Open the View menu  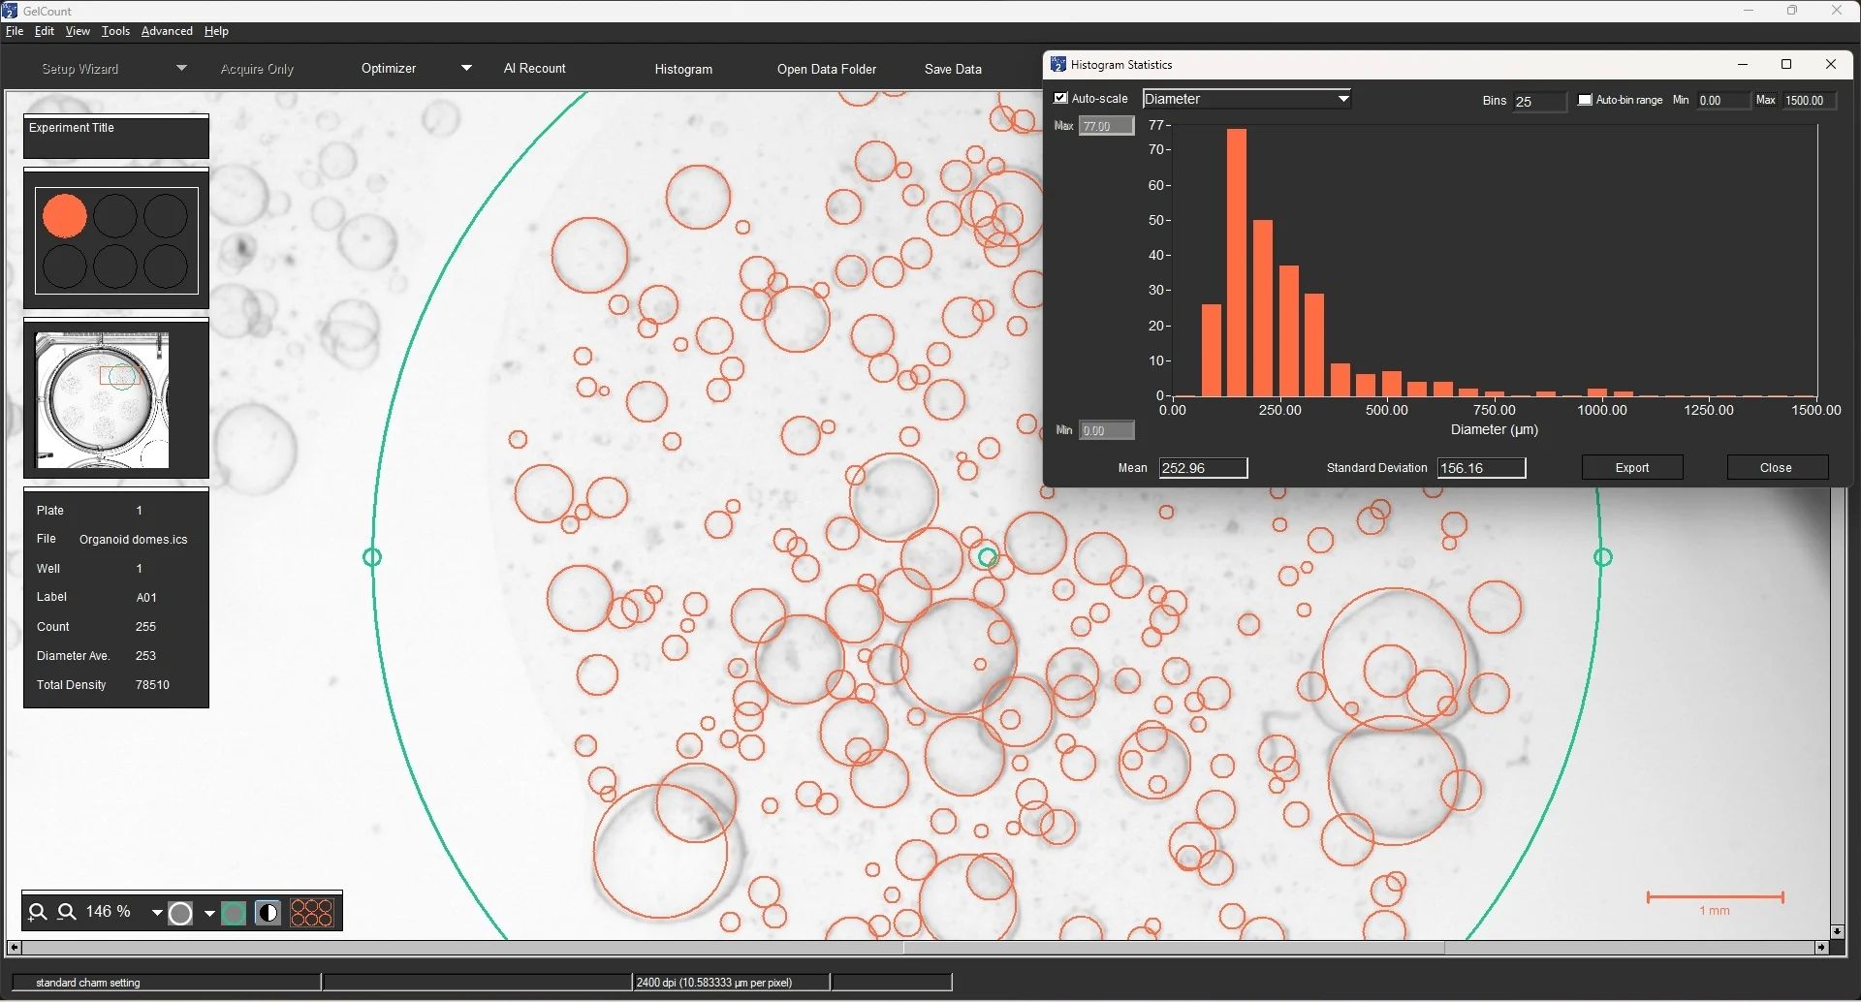point(78,31)
